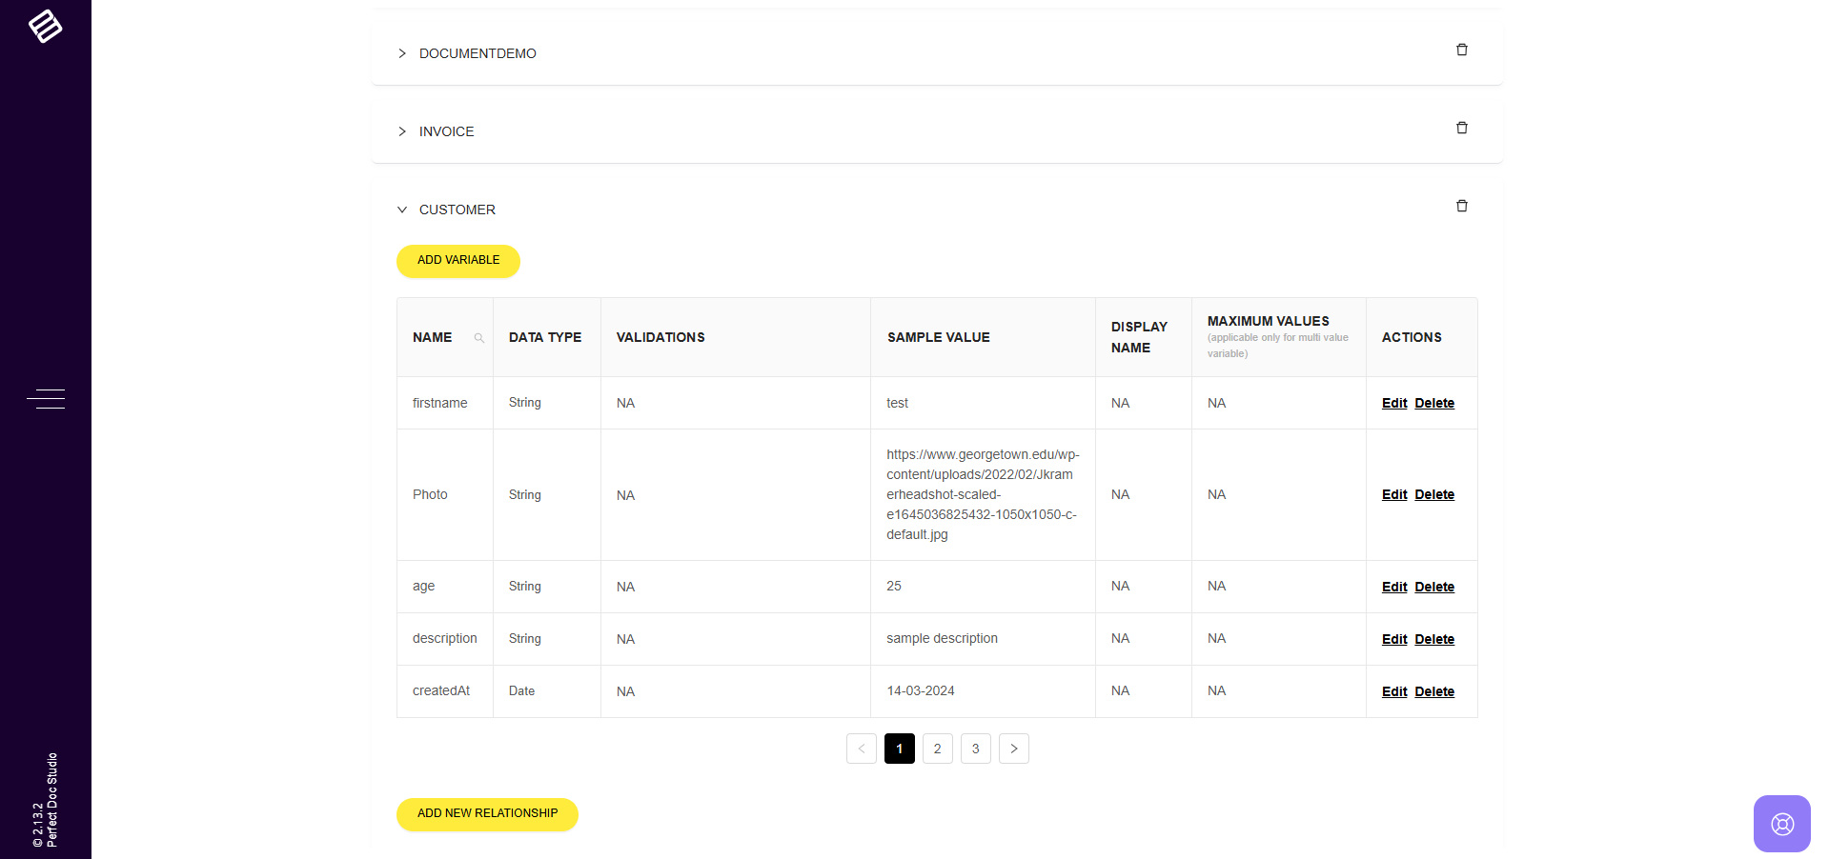
Task: Jump to page 3
Action: point(975,749)
